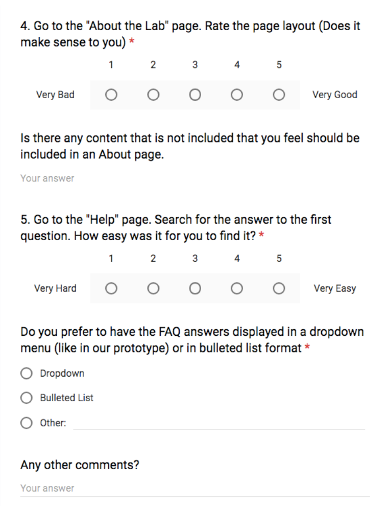Choose rating 2 for Help page ease
The width and height of the screenshot is (387, 506).
[x=153, y=288]
